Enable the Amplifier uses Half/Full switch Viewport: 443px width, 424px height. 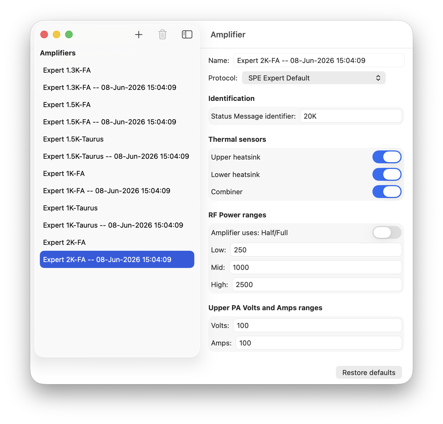(387, 232)
